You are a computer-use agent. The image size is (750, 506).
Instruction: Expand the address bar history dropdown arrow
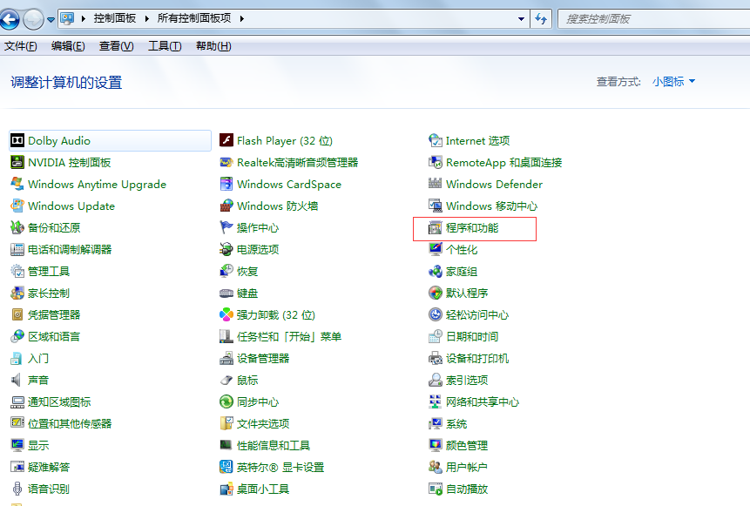pyautogui.click(x=522, y=18)
